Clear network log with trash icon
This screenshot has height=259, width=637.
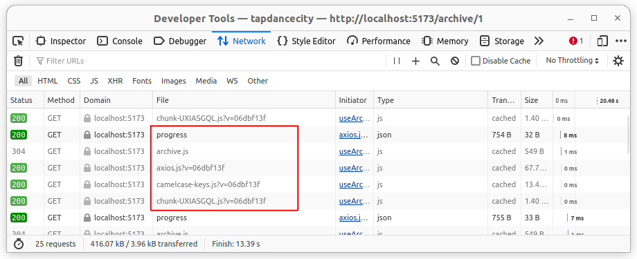(x=18, y=61)
